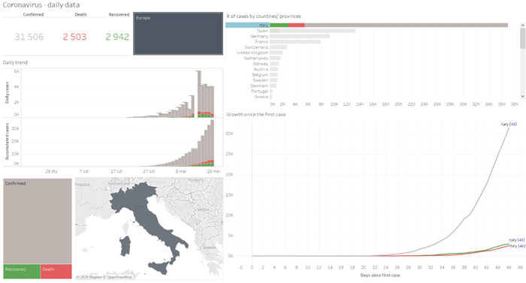526x283 pixels.
Task: Select Belgium in countries list
Action: (x=260, y=75)
